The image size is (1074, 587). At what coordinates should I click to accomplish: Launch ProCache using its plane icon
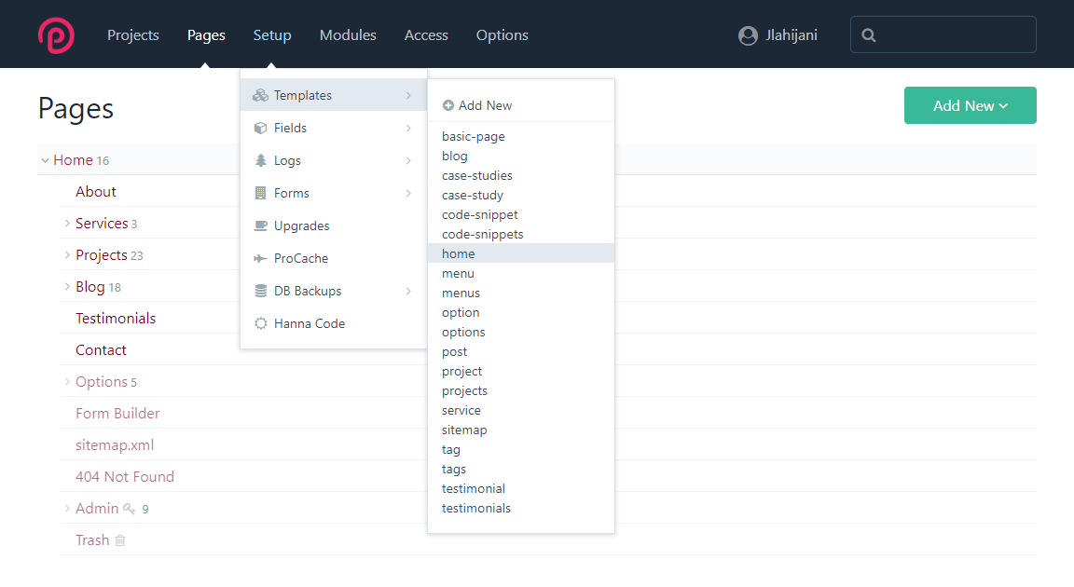(258, 257)
